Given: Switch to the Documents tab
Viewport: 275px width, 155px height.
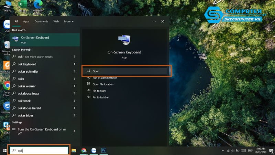Looking at the screenshot, I should pyautogui.click(x=41, y=21).
